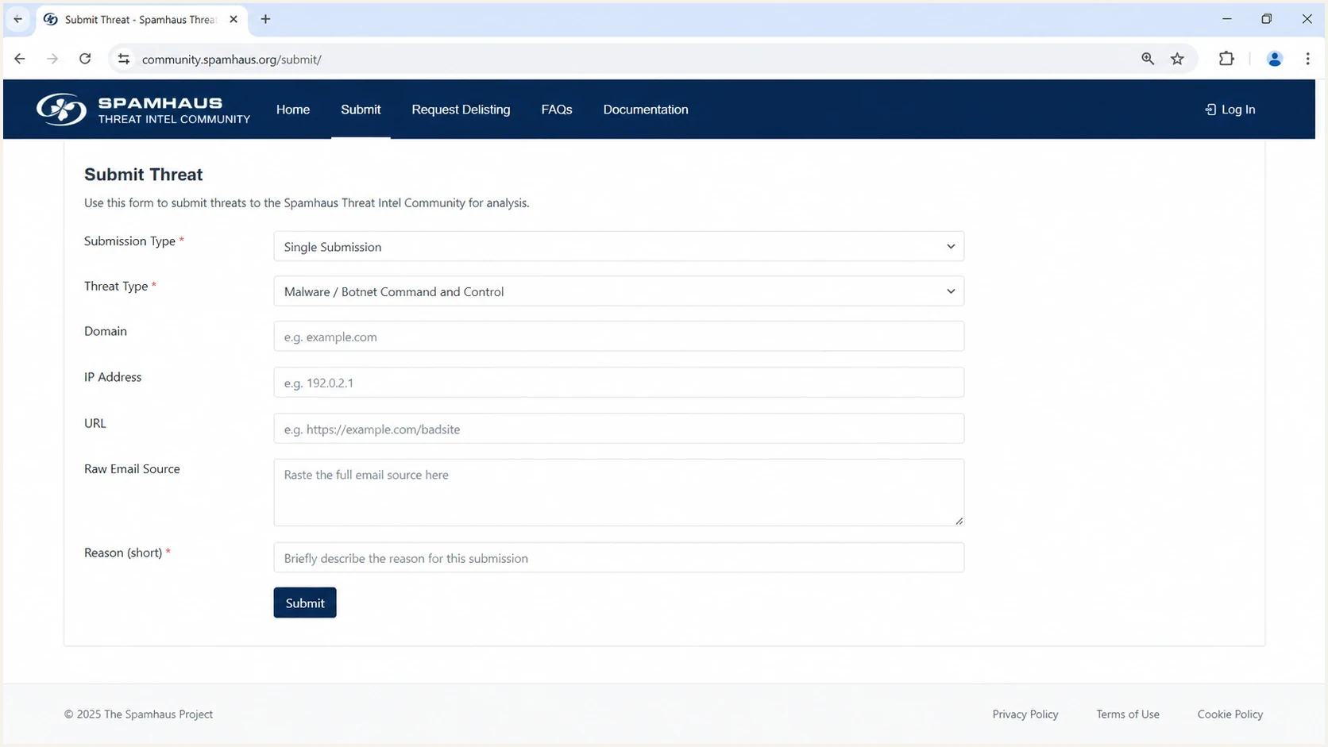Open the FAQs nav item
The image size is (1328, 747).
tap(557, 110)
